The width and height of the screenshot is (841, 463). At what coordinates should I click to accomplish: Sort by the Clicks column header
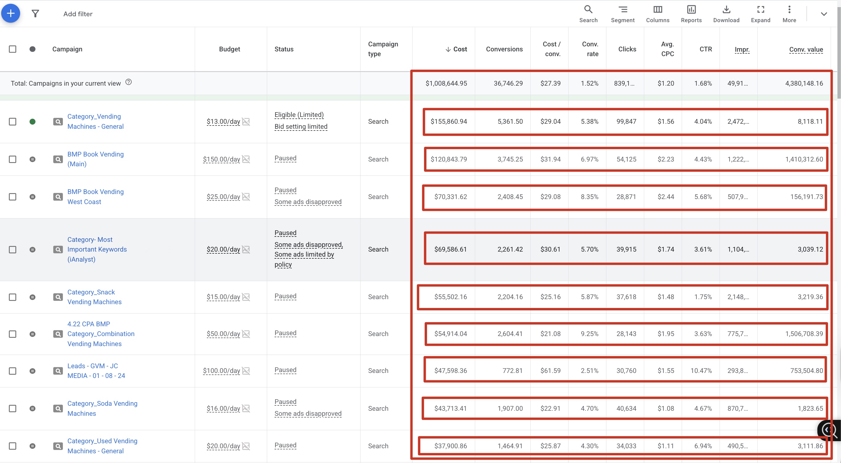(627, 49)
